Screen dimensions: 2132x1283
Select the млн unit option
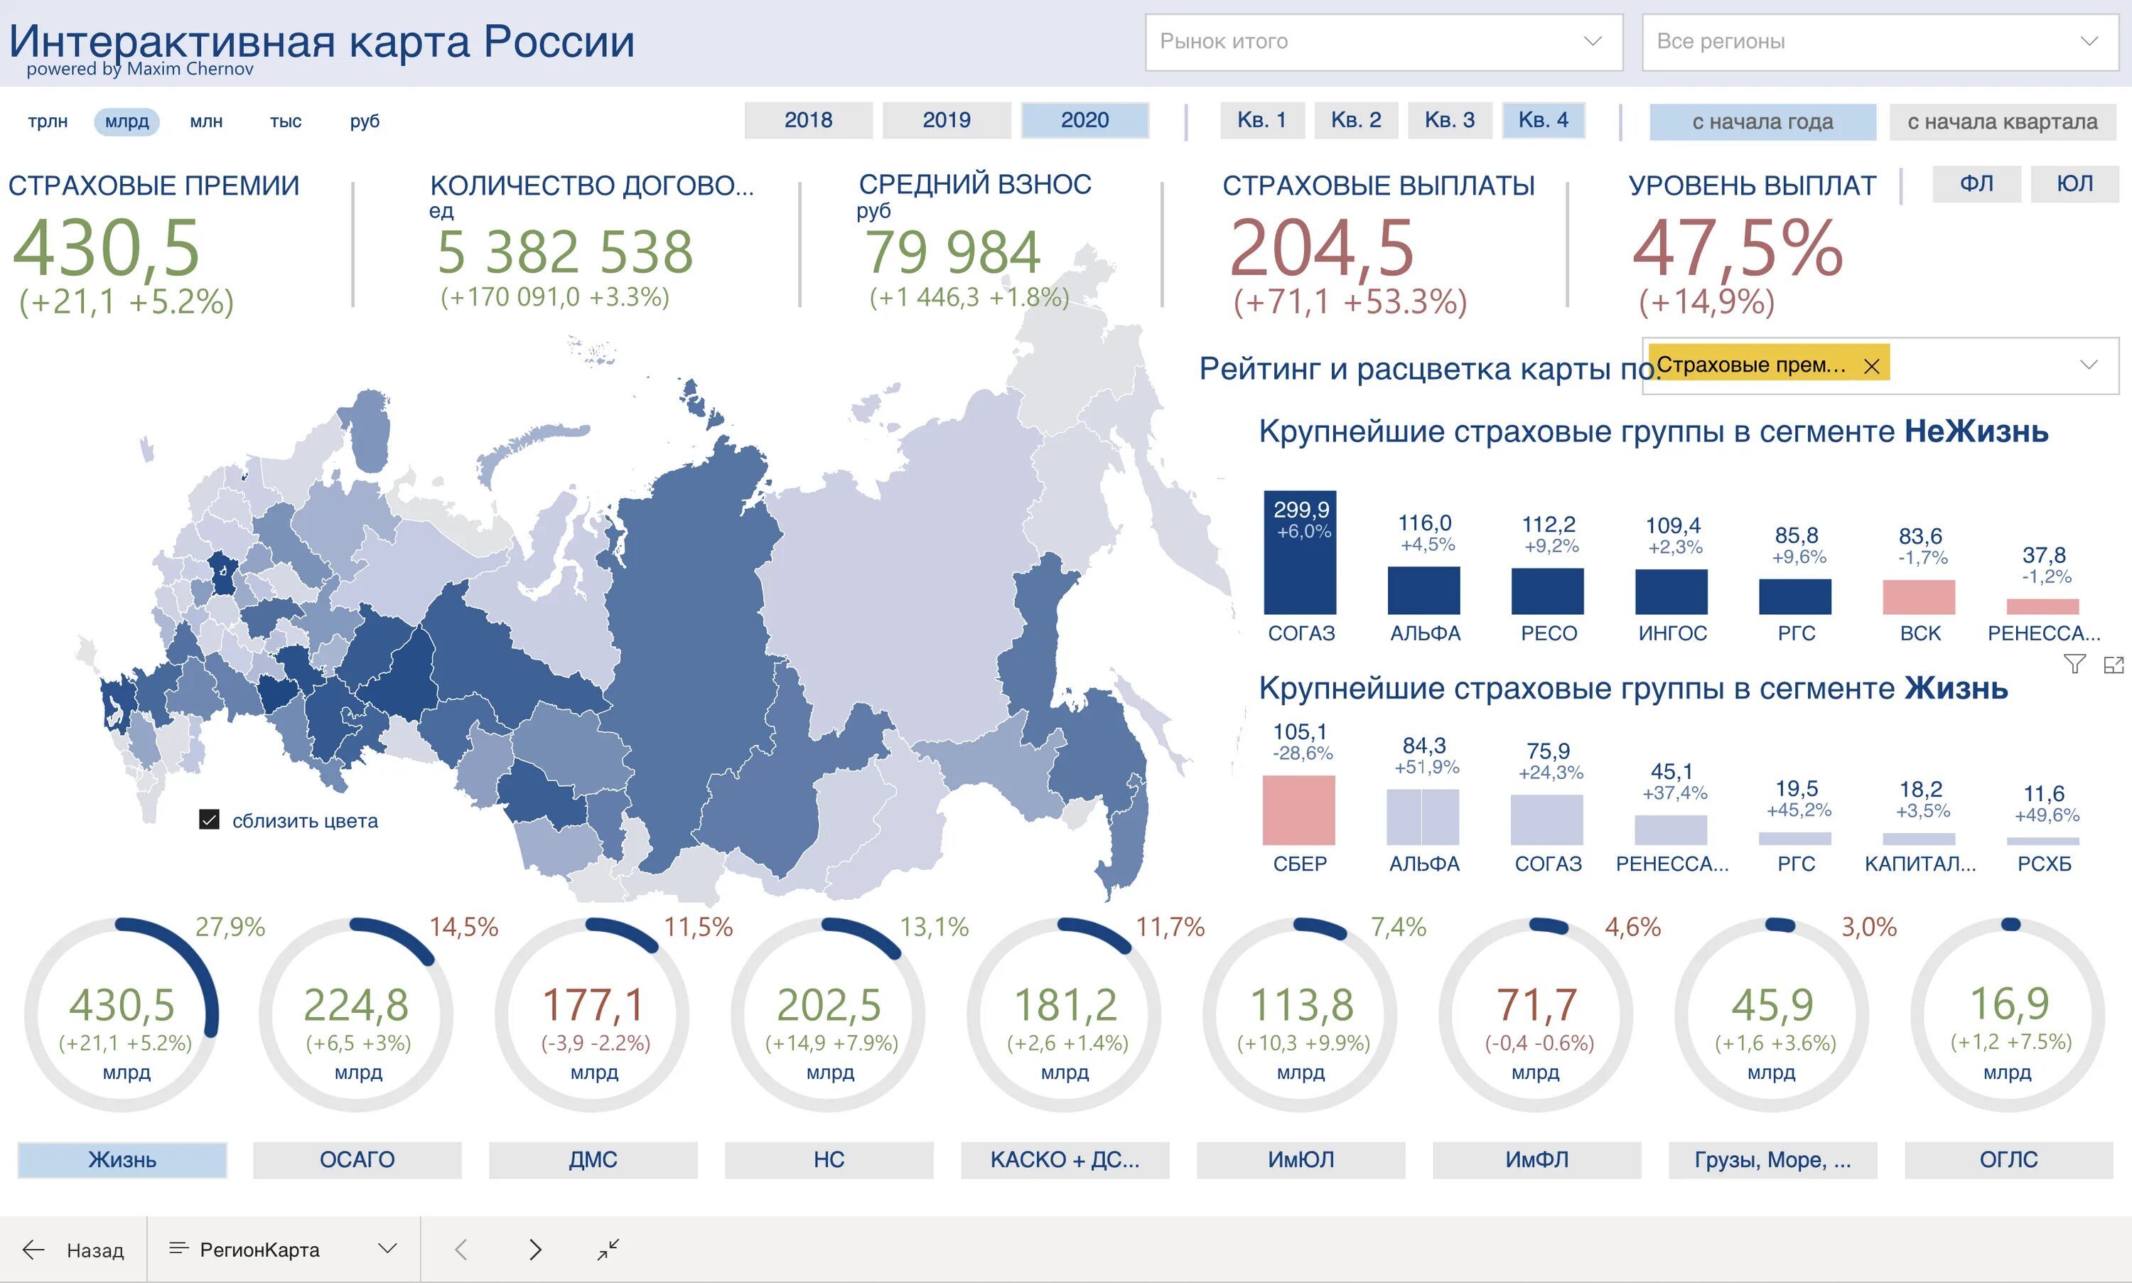point(207,121)
